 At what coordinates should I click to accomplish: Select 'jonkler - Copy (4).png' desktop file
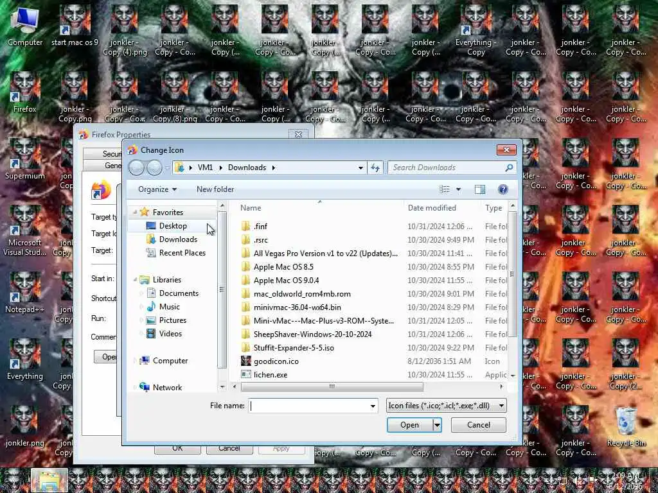click(125, 31)
